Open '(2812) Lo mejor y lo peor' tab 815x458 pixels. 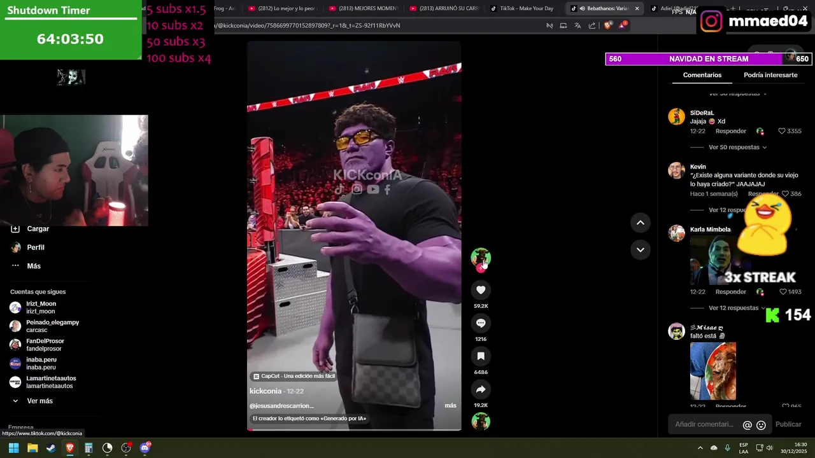pyautogui.click(x=282, y=8)
